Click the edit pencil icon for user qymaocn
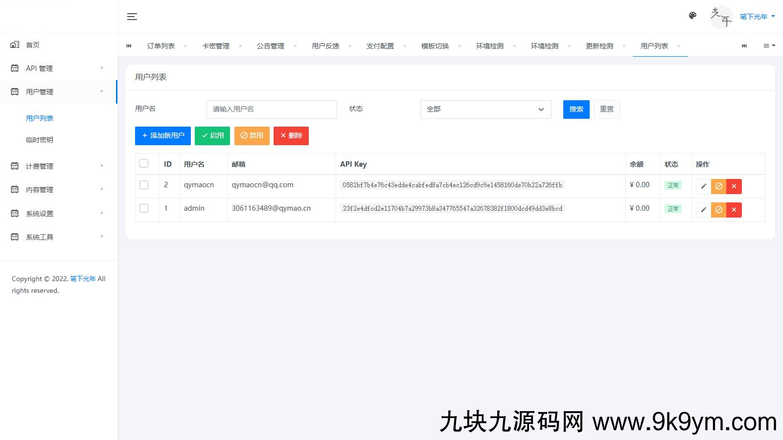This screenshot has width=783, height=440. click(x=703, y=186)
